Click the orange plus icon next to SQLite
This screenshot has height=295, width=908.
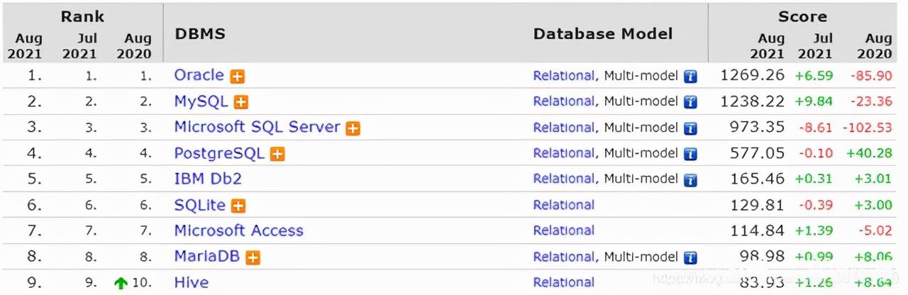238,206
